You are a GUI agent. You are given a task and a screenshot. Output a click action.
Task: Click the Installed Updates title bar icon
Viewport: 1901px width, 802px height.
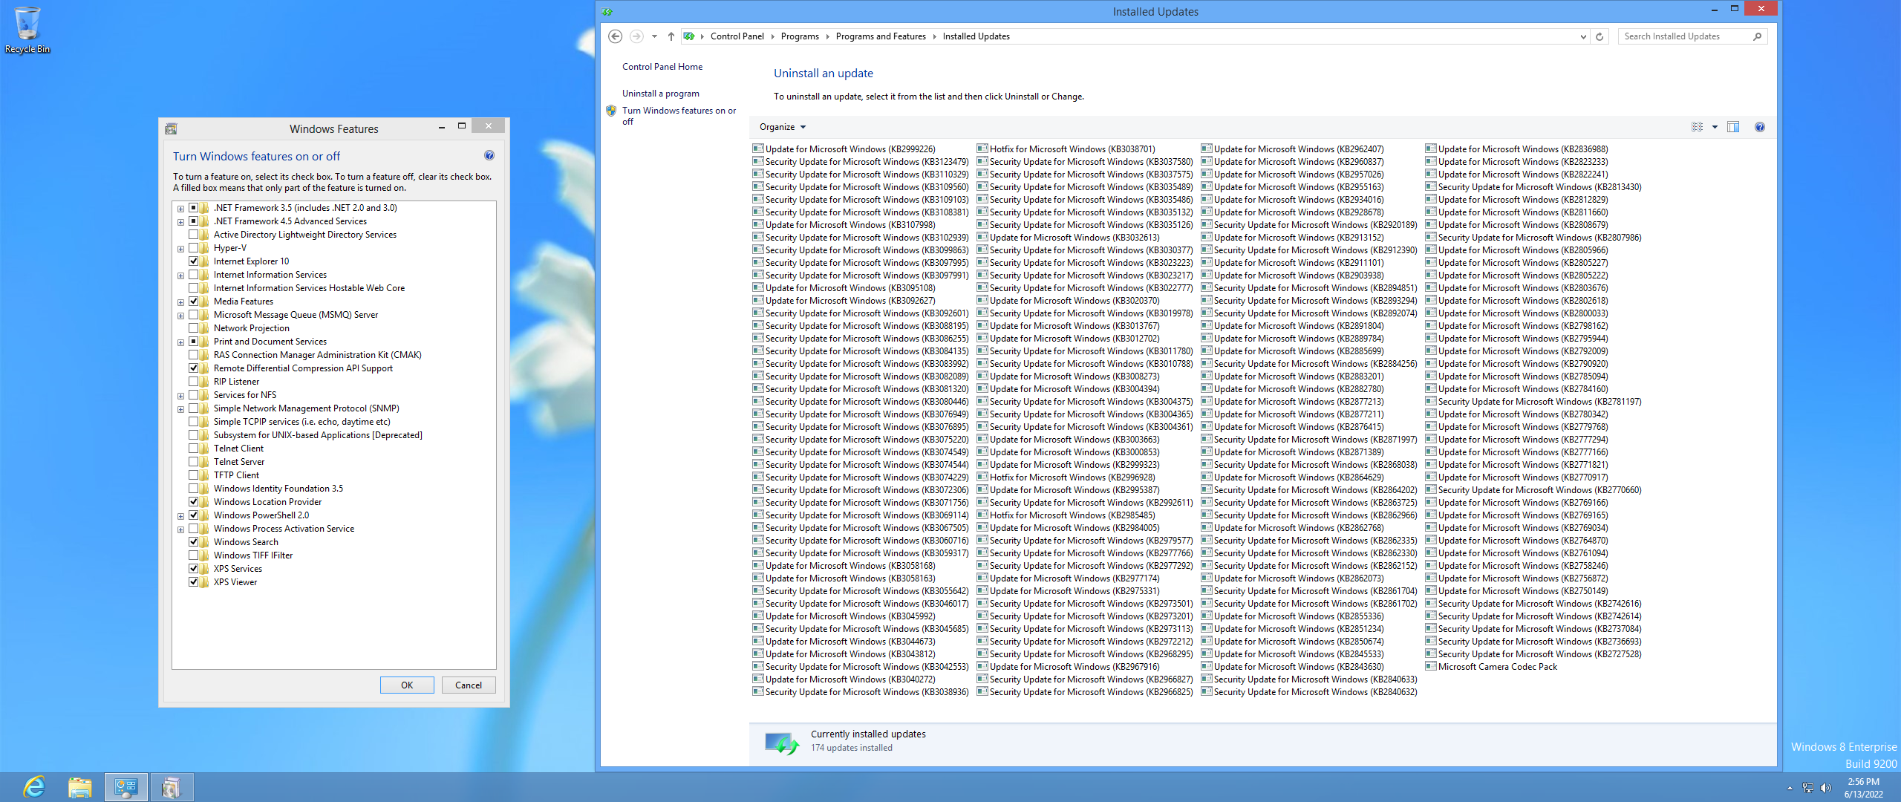[x=607, y=12]
